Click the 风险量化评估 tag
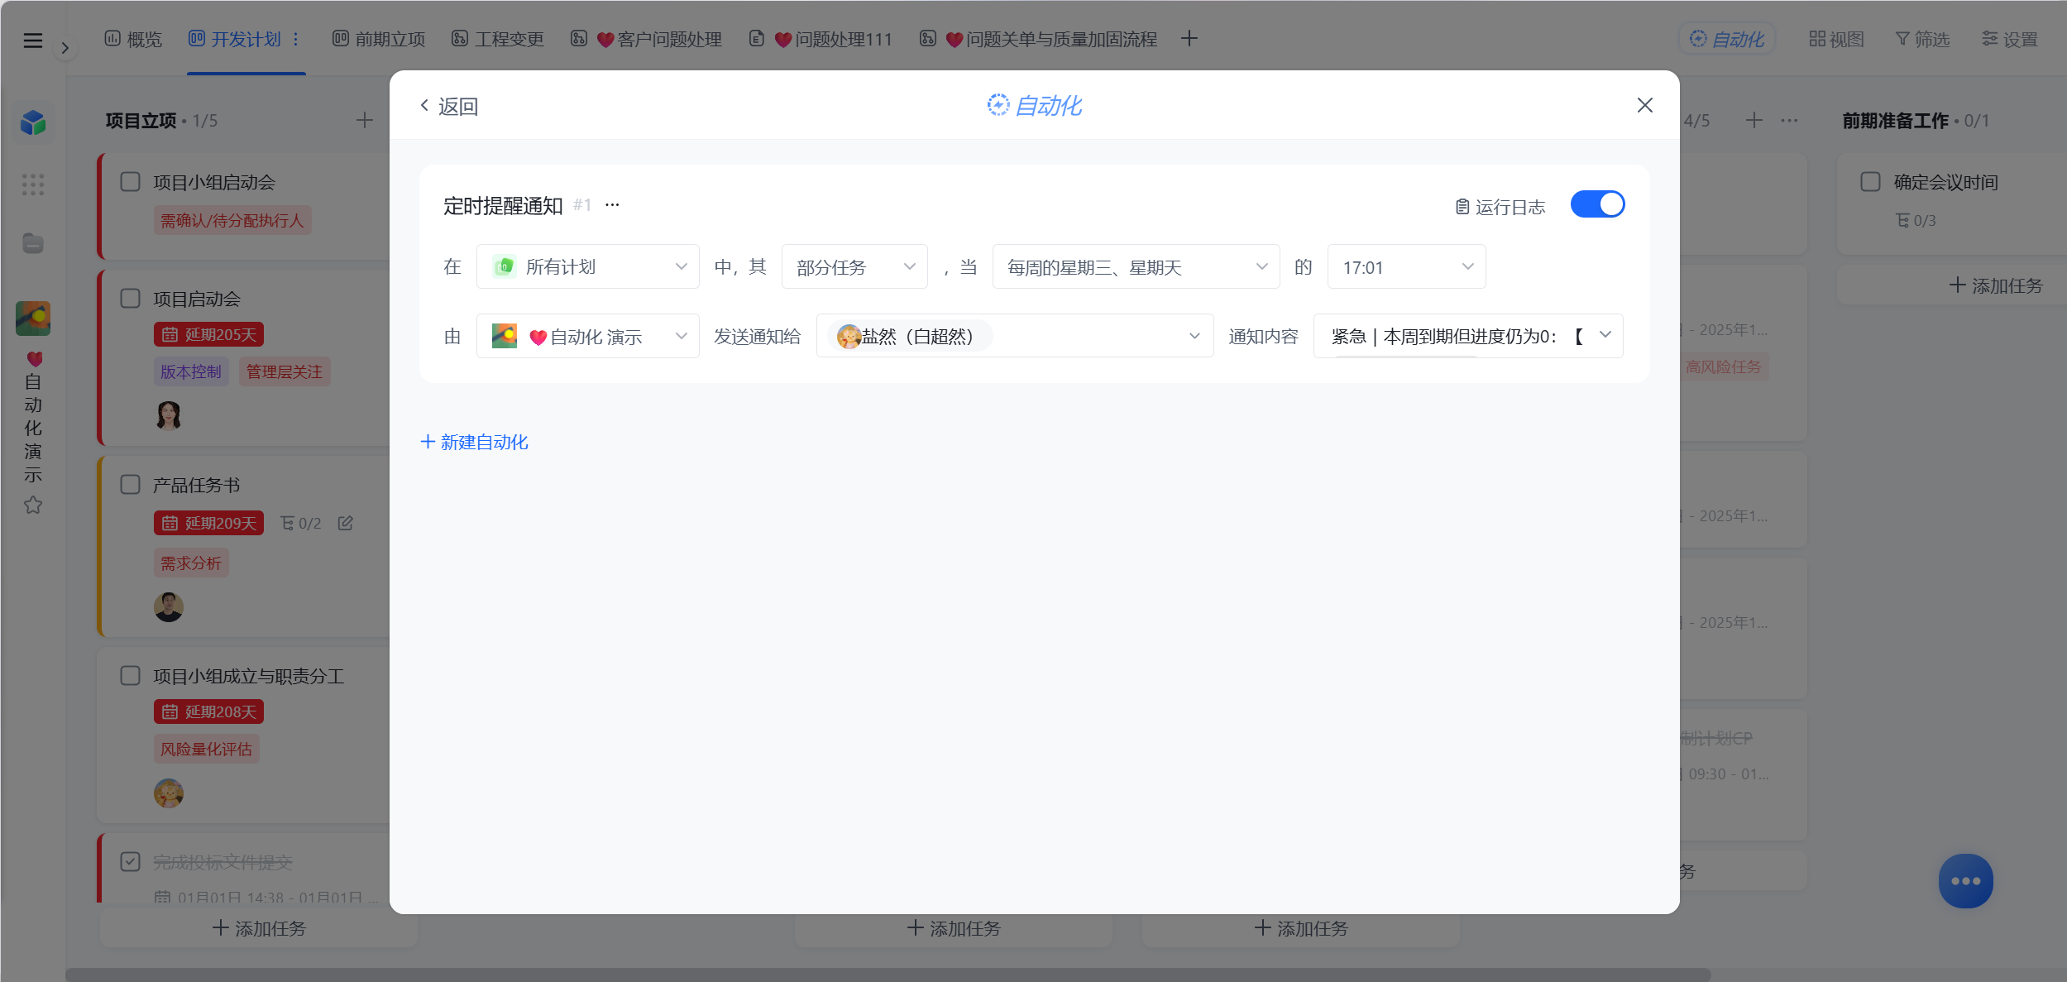 [x=207, y=749]
